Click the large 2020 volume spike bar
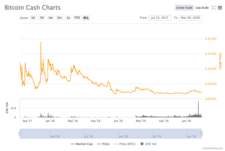225x151 pixels. click(x=198, y=109)
